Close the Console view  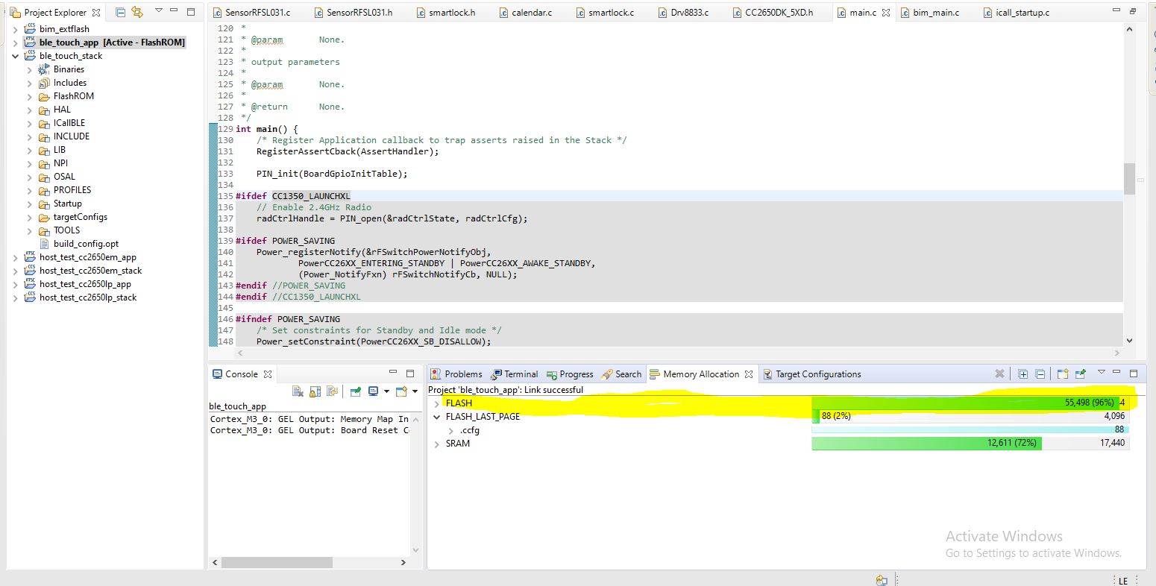tap(267, 374)
